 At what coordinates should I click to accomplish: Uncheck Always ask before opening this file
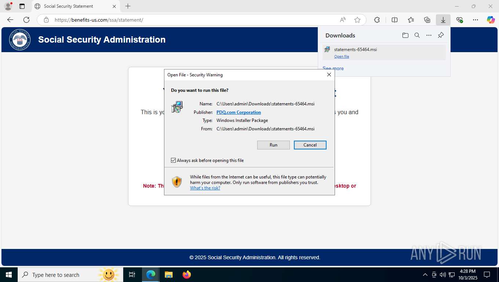click(x=174, y=160)
